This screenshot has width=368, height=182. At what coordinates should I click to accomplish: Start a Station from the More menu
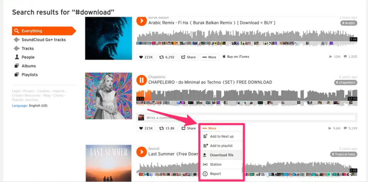pyautogui.click(x=221, y=164)
